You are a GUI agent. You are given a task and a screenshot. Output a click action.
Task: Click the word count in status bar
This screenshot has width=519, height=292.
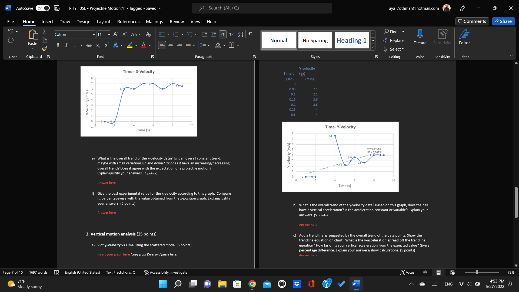tap(38, 272)
